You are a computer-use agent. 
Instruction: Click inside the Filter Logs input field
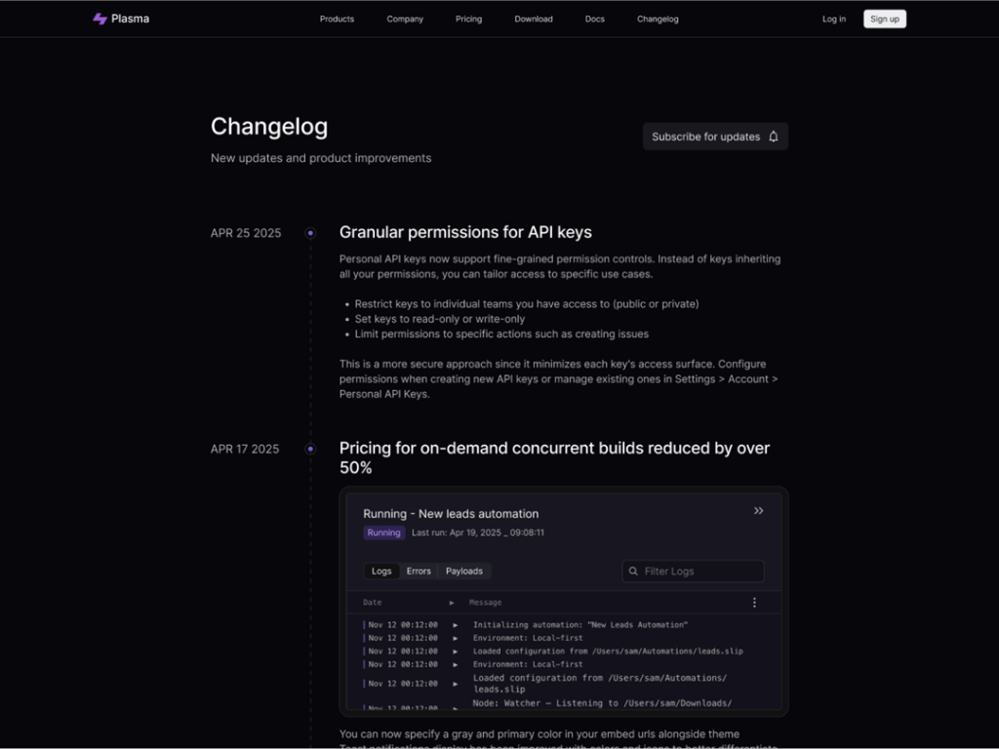tap(693, 571)
